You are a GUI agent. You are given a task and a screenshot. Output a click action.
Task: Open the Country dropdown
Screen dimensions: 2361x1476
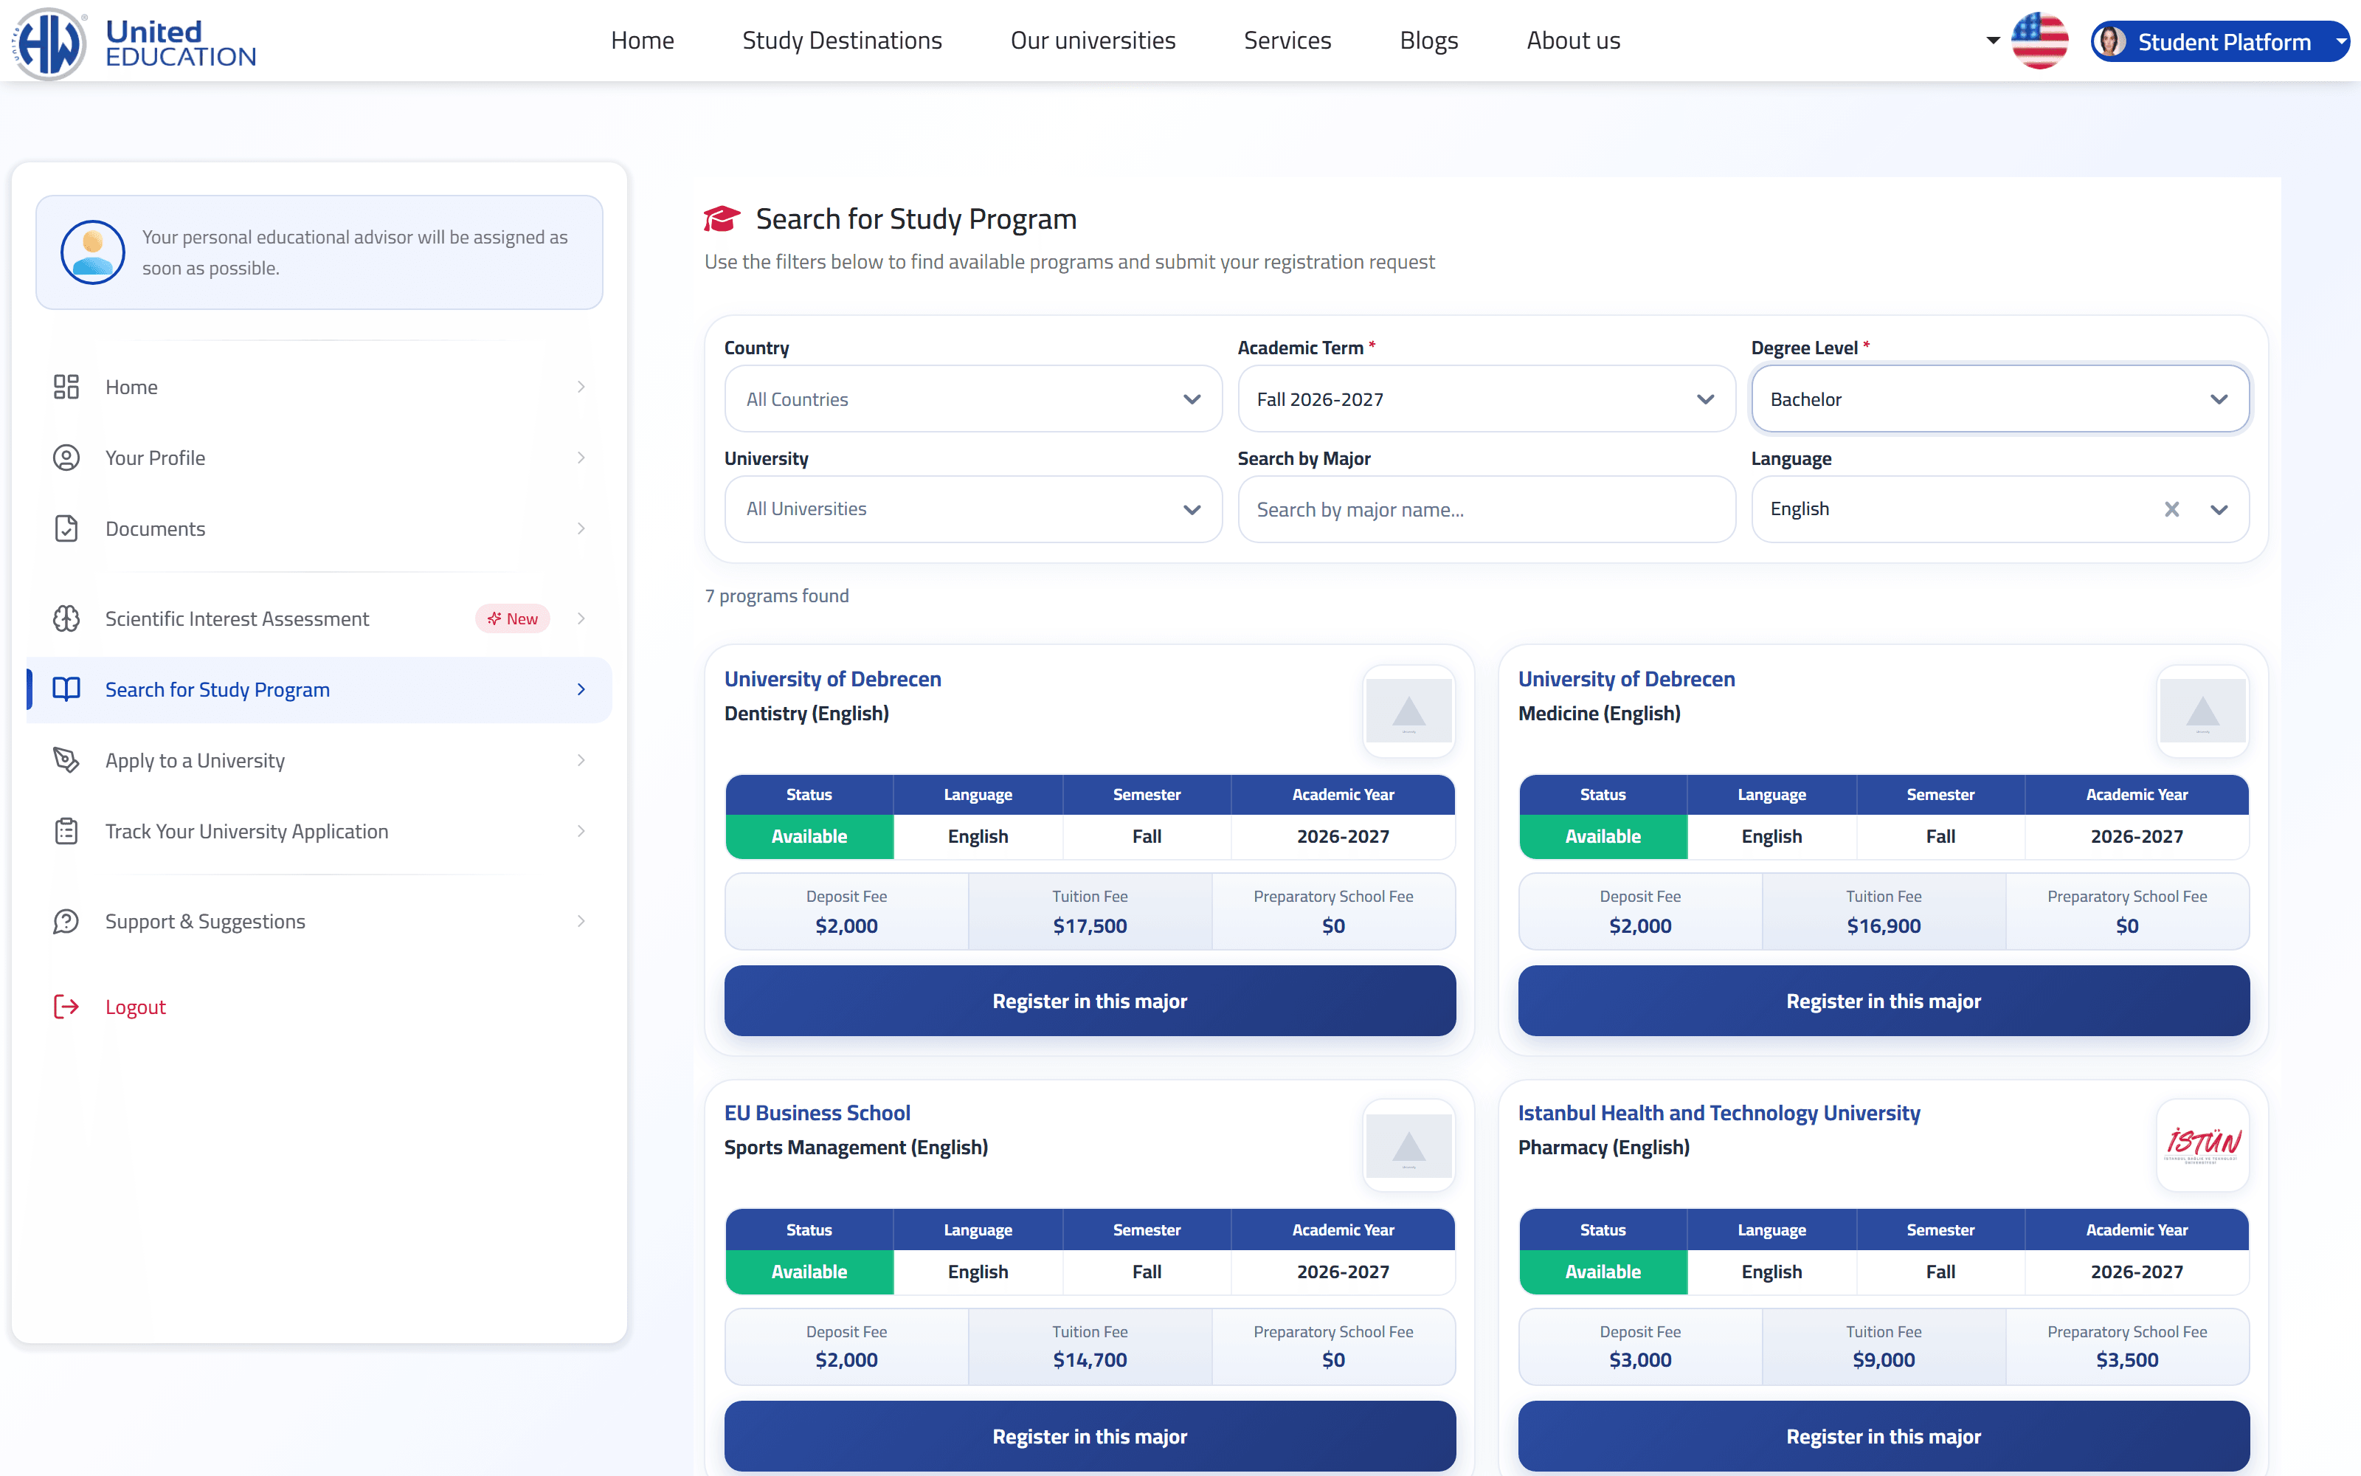[972, 399]
